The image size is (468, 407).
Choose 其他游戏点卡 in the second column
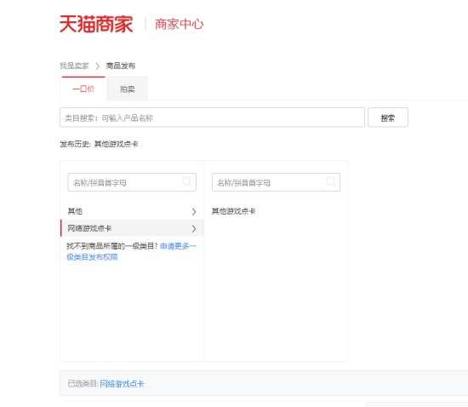233,211
